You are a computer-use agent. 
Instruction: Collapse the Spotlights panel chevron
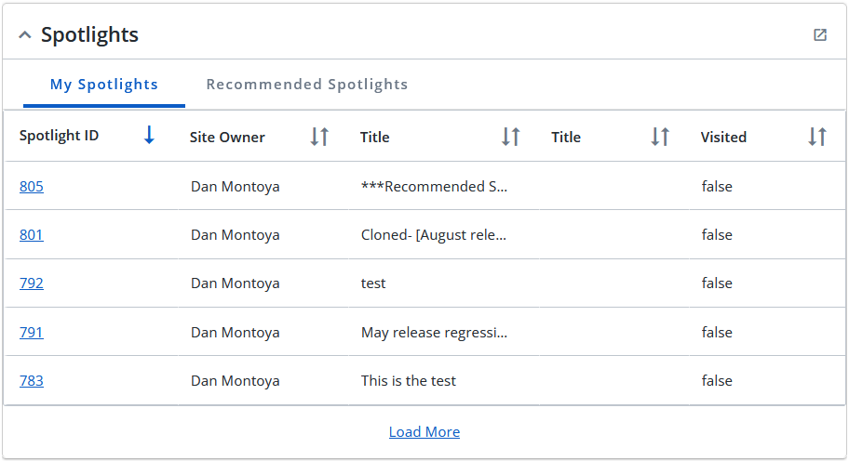coord(25,35)
